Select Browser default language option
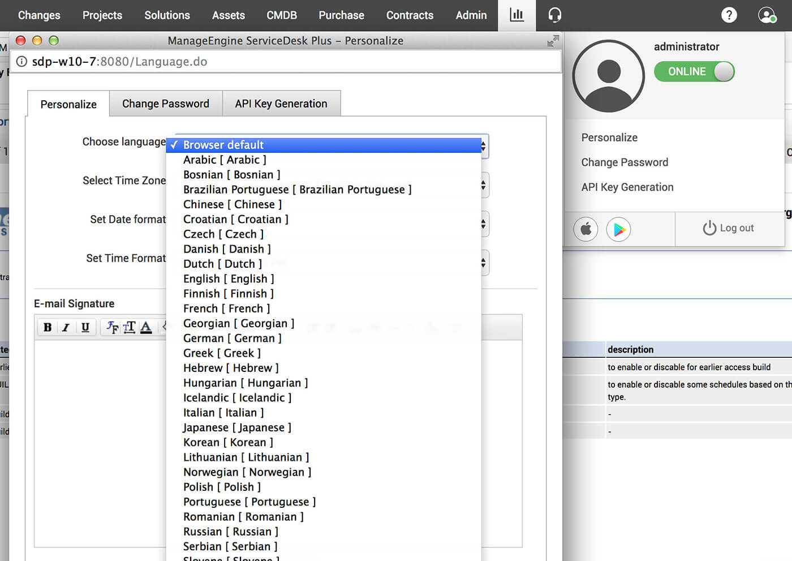Screen dimensions: 792x561 pos(324,145)
